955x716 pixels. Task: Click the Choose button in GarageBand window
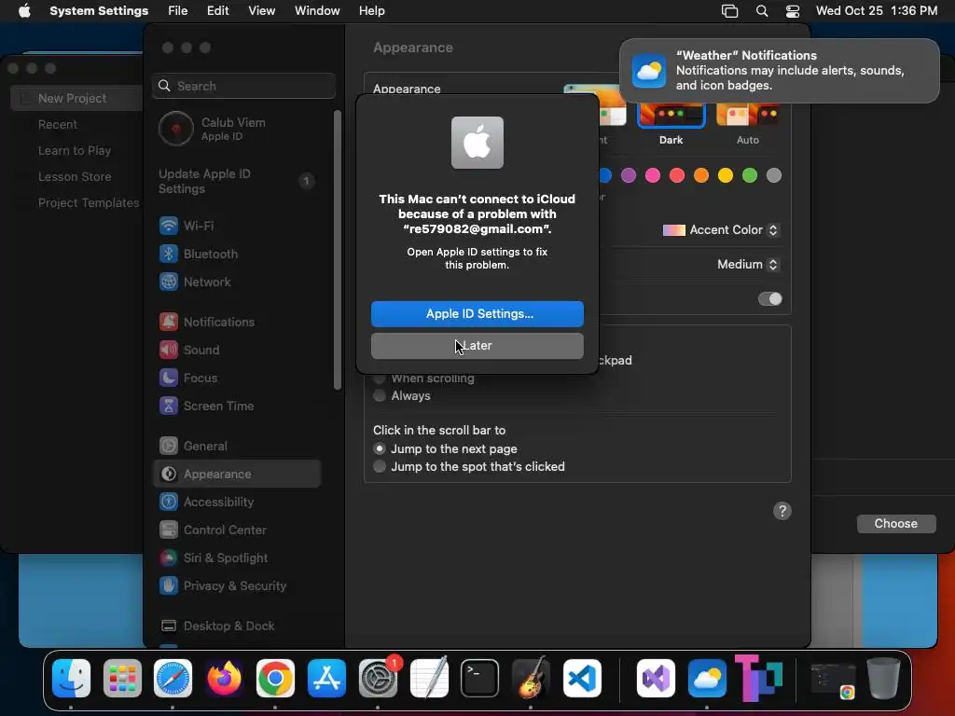click(896, 524)
